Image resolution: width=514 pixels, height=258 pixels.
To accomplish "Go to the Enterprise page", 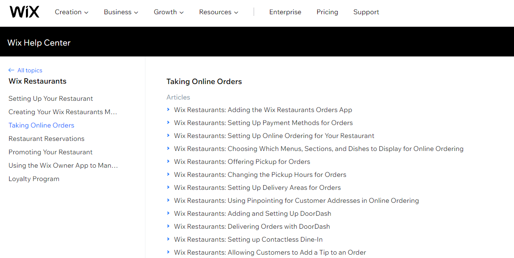I will click(285, 12).
